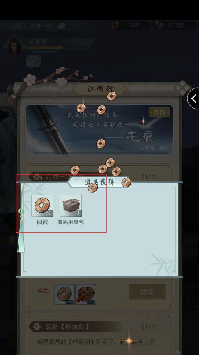Tap the 无痕 sword banner image

coord(99,130)
